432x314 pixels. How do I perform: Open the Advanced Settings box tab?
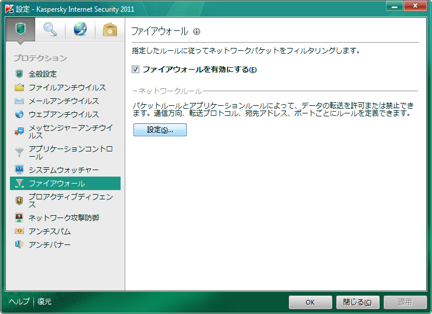click(x=109, y=30)
